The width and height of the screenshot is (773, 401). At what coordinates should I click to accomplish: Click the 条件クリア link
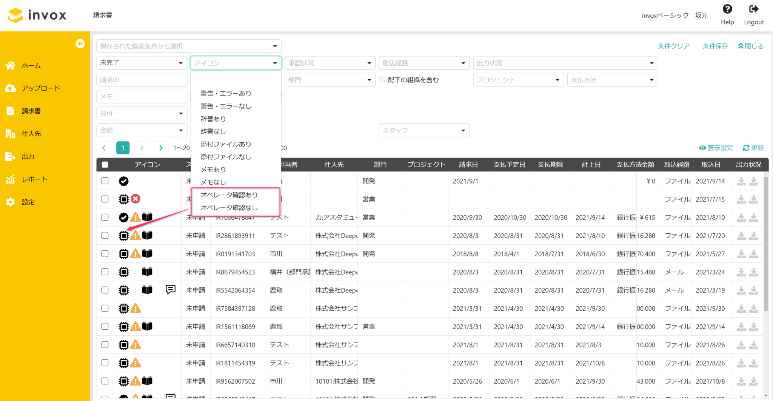click(674, 46)
